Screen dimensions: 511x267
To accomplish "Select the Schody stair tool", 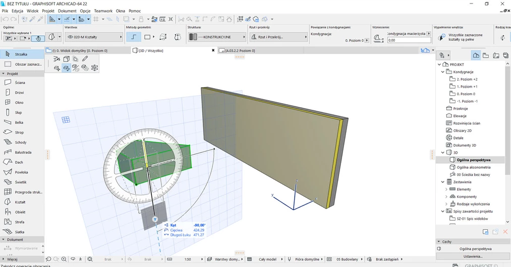I will tap(22, 142).
